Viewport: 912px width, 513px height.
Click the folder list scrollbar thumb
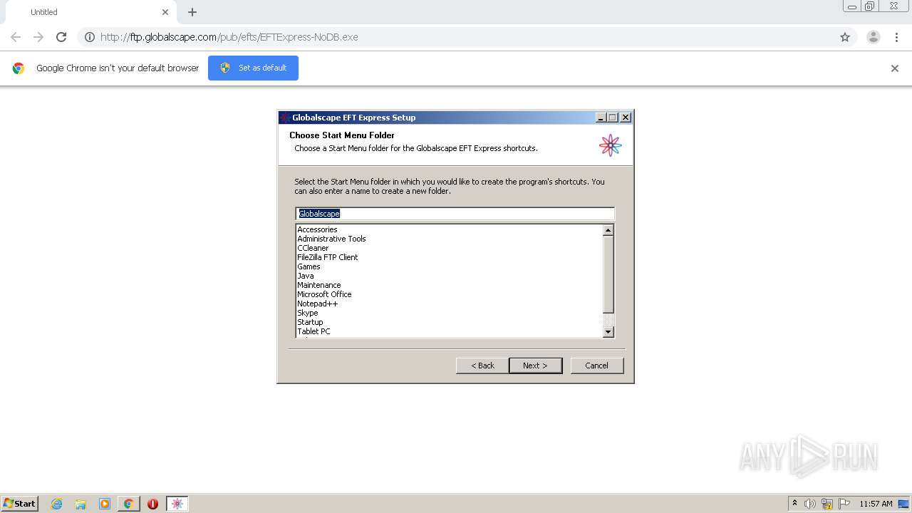click(x=608, y=274)
